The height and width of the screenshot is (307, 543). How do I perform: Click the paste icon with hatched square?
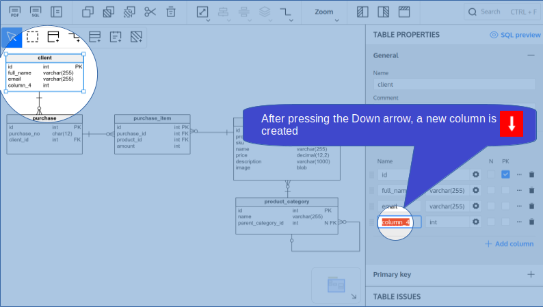pyautogui.click(x=108, y=12)
